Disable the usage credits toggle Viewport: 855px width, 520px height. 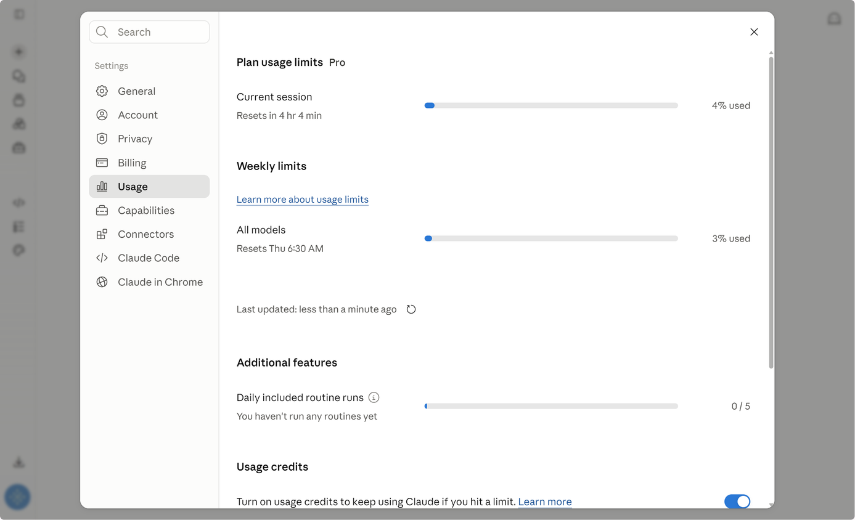[x=737, y=502]
